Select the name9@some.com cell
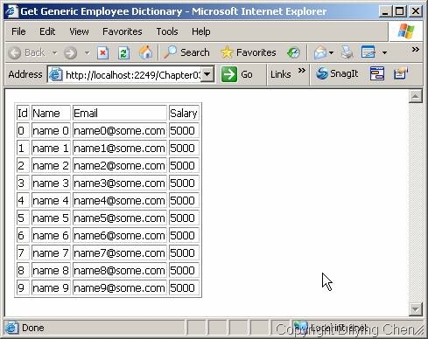This screenshot has height=339, width=428. pyautogui.click(x=120, y=287)
